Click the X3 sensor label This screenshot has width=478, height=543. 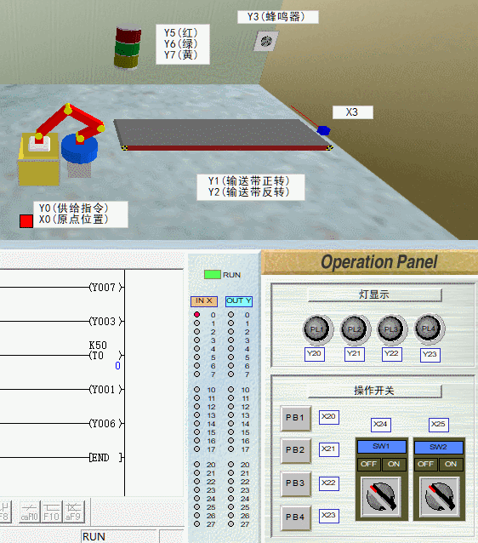click(353, 112)
